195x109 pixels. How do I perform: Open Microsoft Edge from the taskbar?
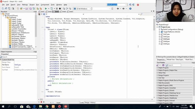point(34,106)
